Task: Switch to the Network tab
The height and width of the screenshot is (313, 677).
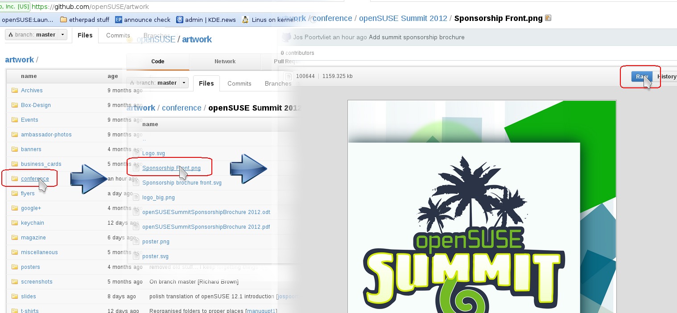Action: point(225,62)
